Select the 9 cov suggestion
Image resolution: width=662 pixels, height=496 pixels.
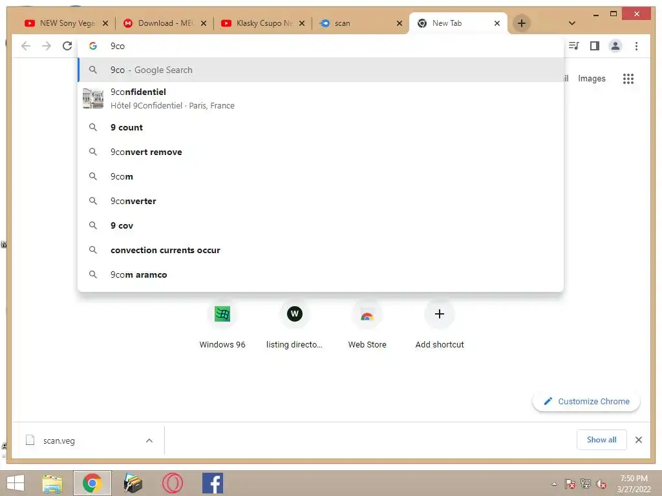point(321,225)
